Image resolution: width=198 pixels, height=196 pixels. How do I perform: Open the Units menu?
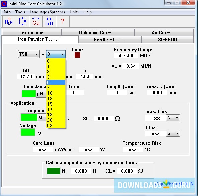74,12
